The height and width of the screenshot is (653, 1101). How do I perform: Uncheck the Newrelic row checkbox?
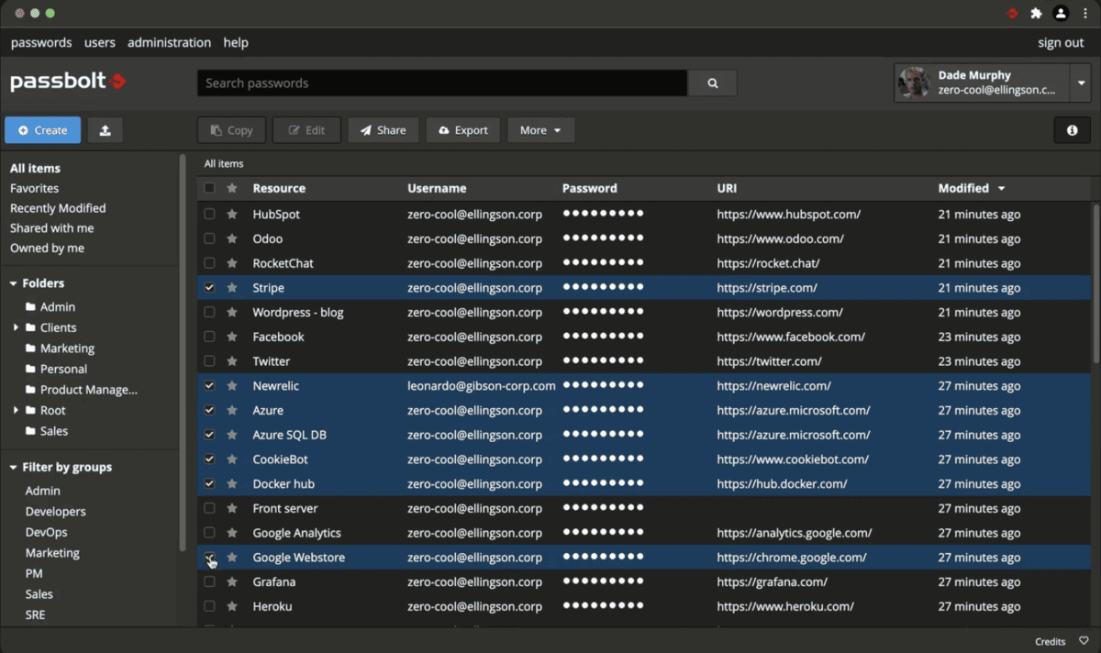point(209,385)
